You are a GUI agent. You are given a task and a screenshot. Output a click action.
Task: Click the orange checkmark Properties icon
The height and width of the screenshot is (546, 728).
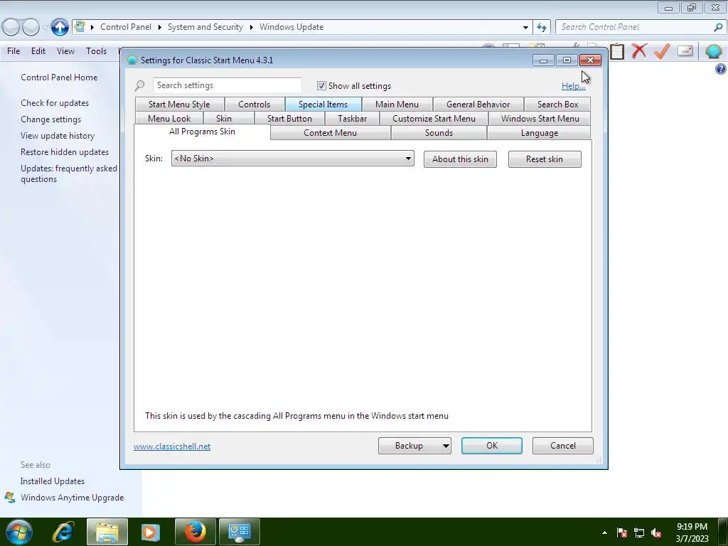662,50
